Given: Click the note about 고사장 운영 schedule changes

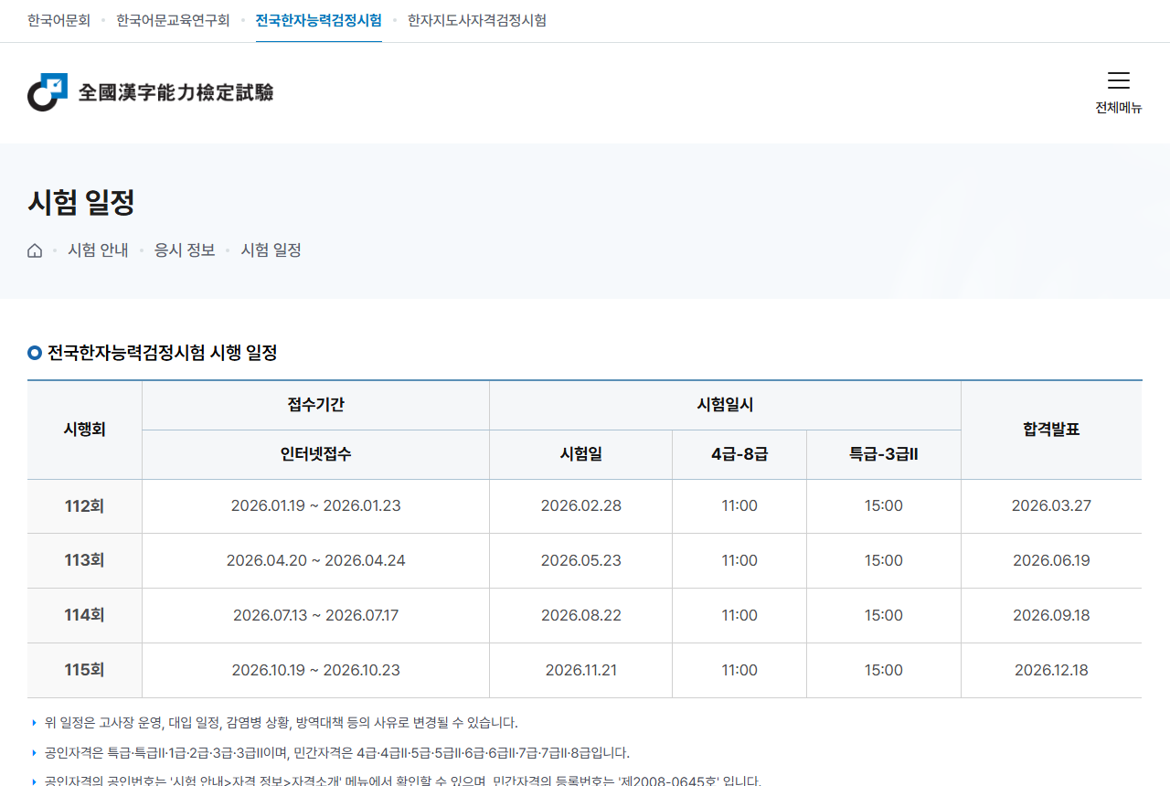Looking at the screenshot, I should pyautogui.click(x=282, y=723).
